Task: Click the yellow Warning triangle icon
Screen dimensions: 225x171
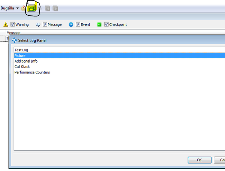Action: point(6,24)
